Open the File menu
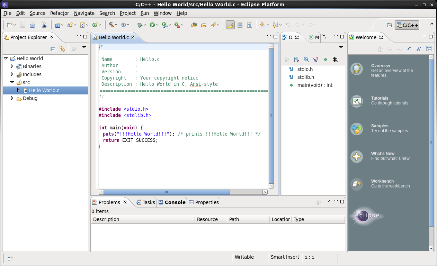 (7, 13)
